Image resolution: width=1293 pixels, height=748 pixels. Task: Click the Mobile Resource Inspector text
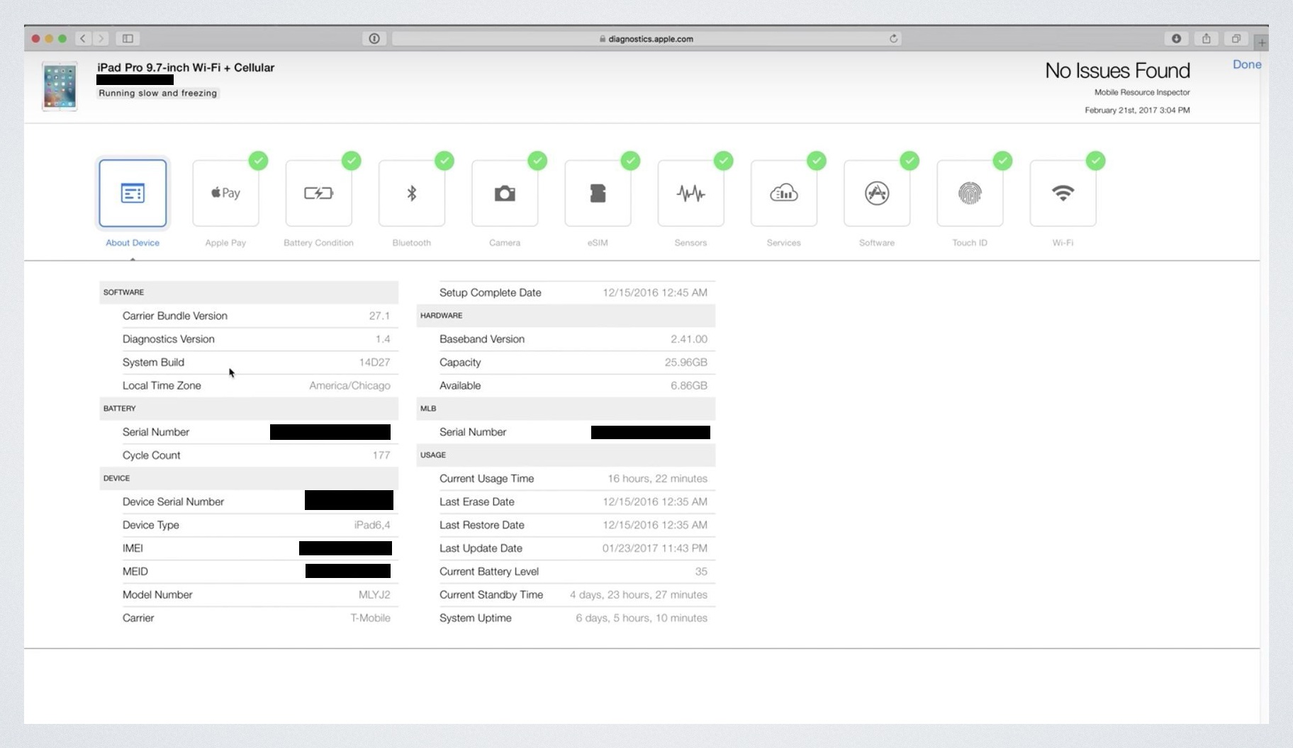click(x=1142, y=92)
